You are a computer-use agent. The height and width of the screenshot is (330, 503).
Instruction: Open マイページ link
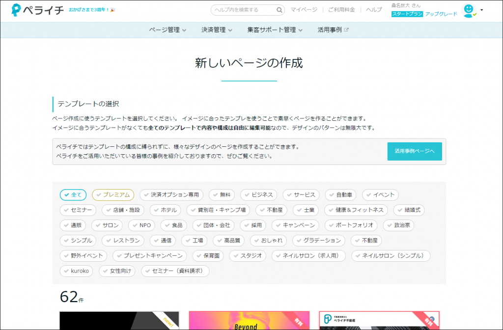(x=304, y=10)
